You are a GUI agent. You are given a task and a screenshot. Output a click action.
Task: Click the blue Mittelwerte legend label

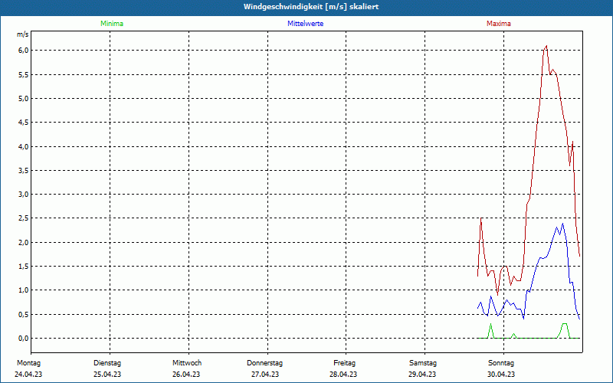tap(305, 24)
